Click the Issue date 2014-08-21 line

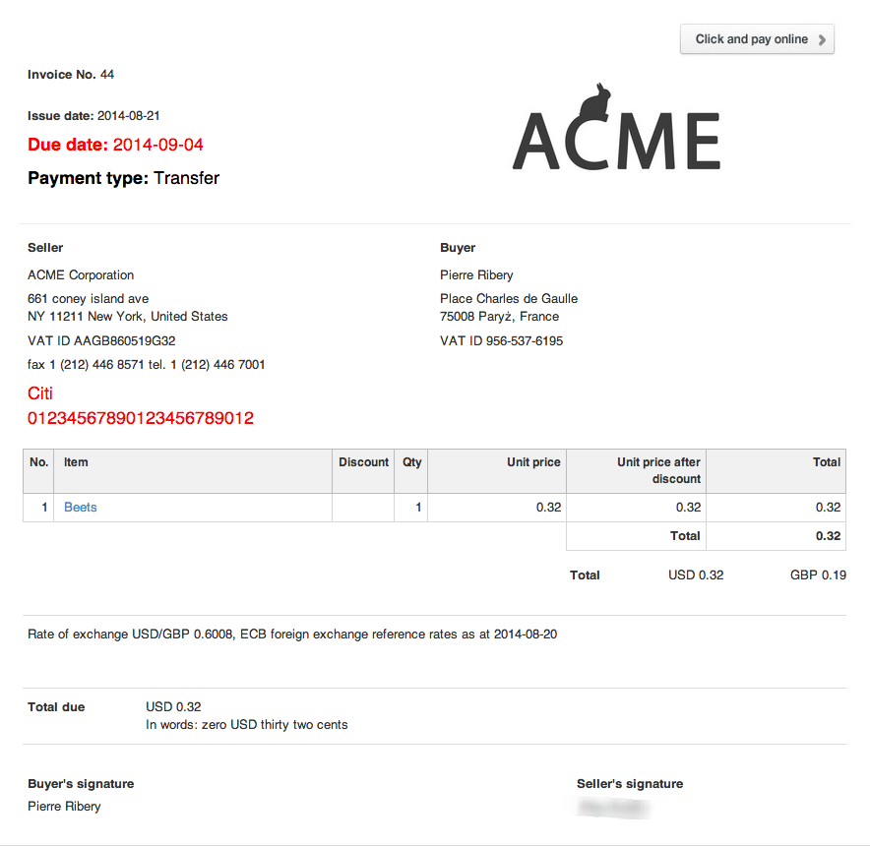pos(93,116)
